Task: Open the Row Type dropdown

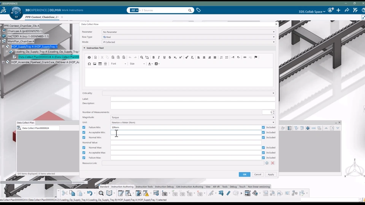Action: (188, 37)
